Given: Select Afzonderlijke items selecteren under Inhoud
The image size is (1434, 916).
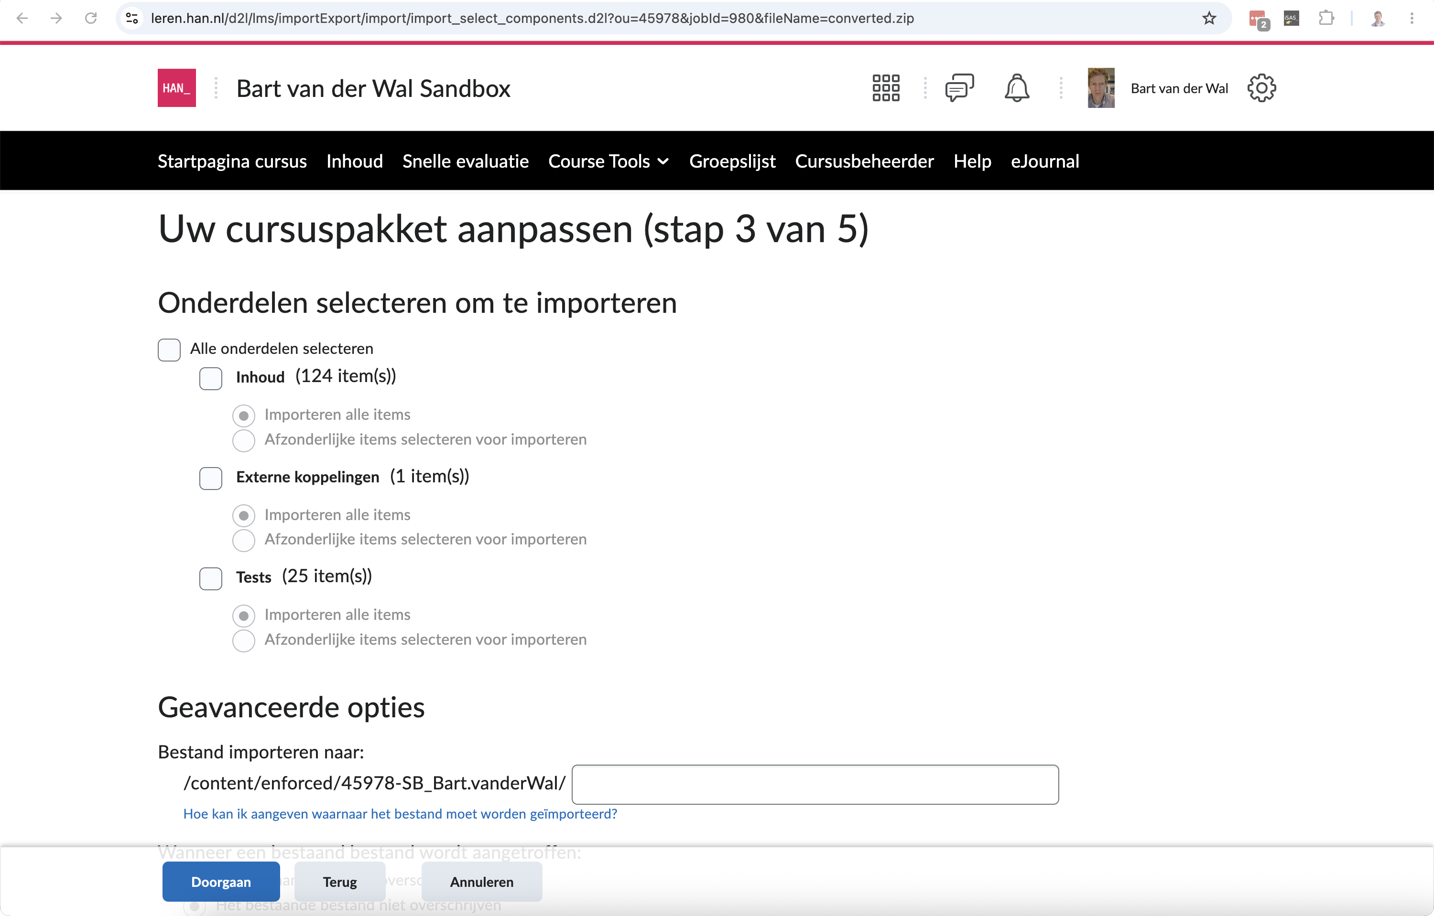Looking at the screenshot, I should click(x=244, y=440).
